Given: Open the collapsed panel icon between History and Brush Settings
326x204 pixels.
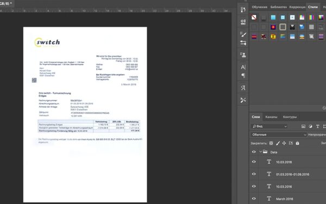Looking at the screenshot, I should (x=243, y=22).
